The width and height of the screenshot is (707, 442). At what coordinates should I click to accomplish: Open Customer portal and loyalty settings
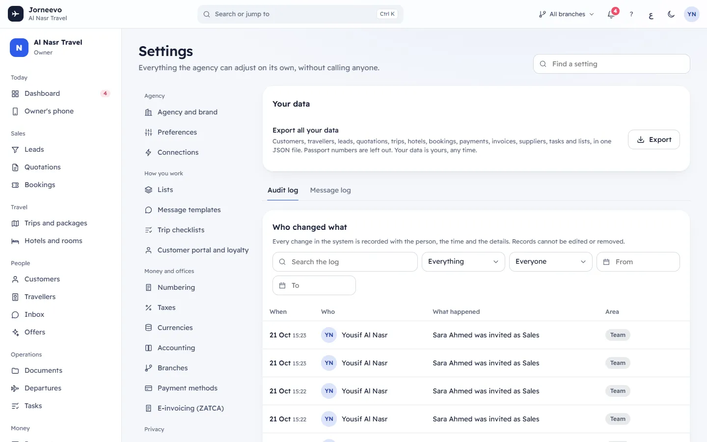tap(196, 250)
